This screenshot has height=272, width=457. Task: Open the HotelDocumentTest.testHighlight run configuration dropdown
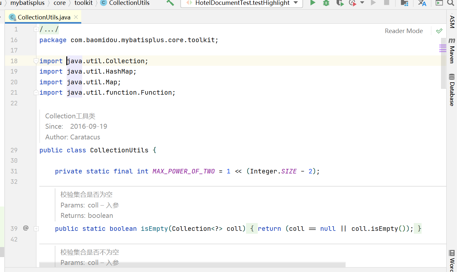242,3
